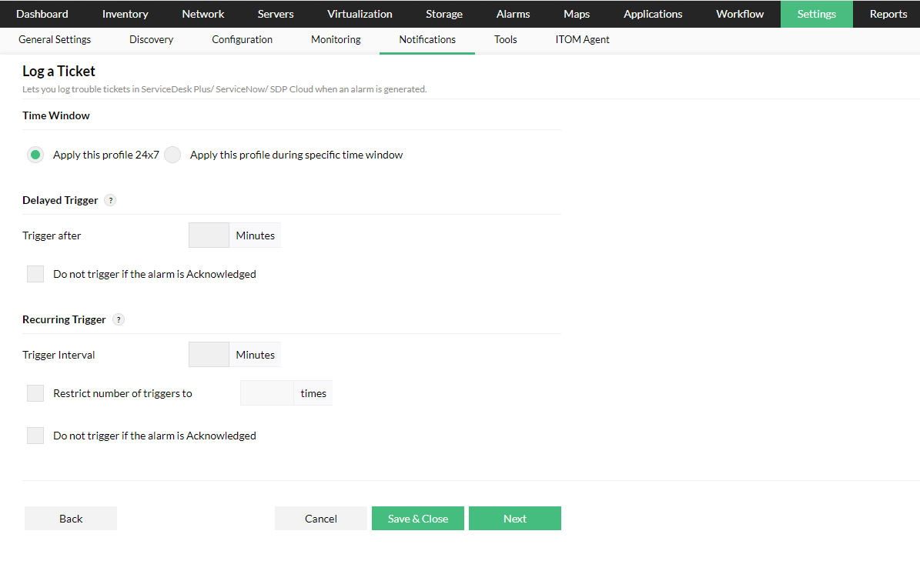Select the Settings menu
The height and width of the screenshot is (571, 920).
tap(817, 14)
